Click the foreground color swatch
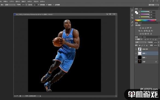This screenshot has width=160, height=100. pyautogui.click(x=136, y=12)
